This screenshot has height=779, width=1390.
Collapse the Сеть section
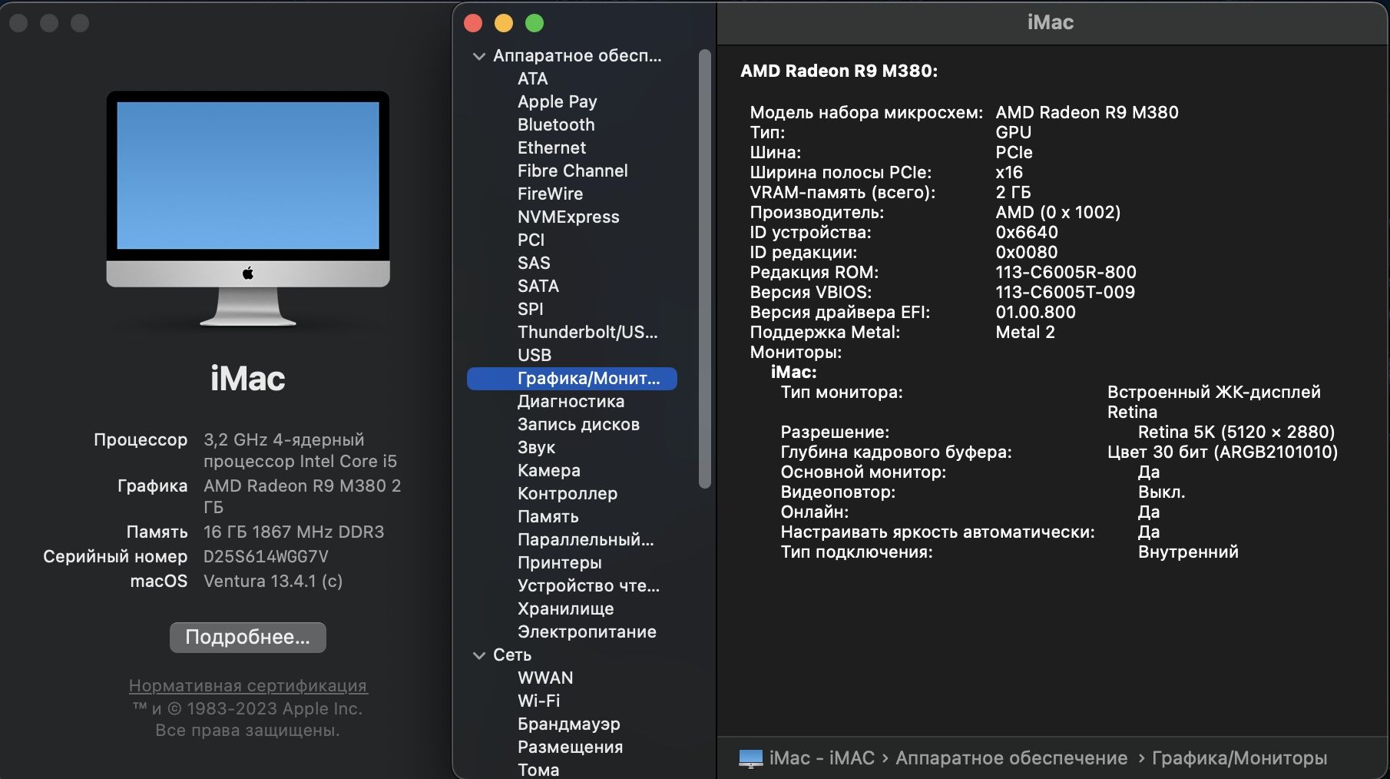point(479,655)
